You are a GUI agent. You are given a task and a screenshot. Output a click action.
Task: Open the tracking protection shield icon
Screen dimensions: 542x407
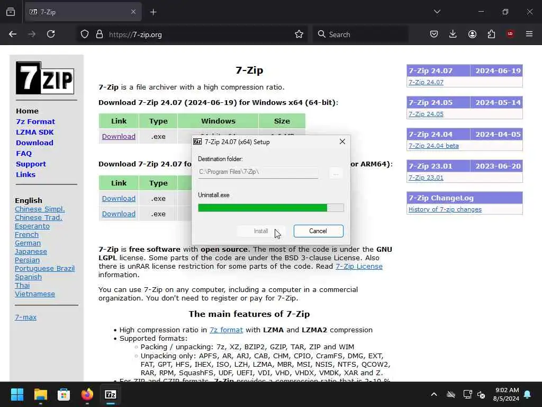85,34
